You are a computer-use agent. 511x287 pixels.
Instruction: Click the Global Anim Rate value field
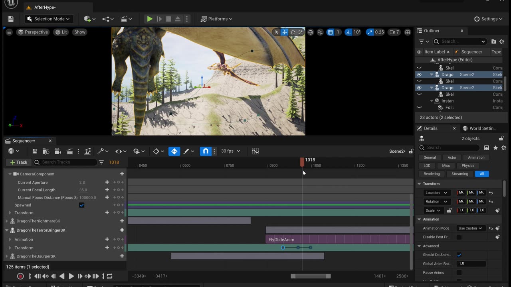pos(471,263)
